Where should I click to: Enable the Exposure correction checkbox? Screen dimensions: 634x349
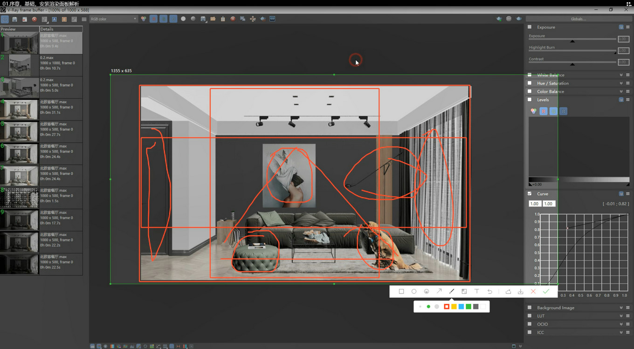pos(530,27)
